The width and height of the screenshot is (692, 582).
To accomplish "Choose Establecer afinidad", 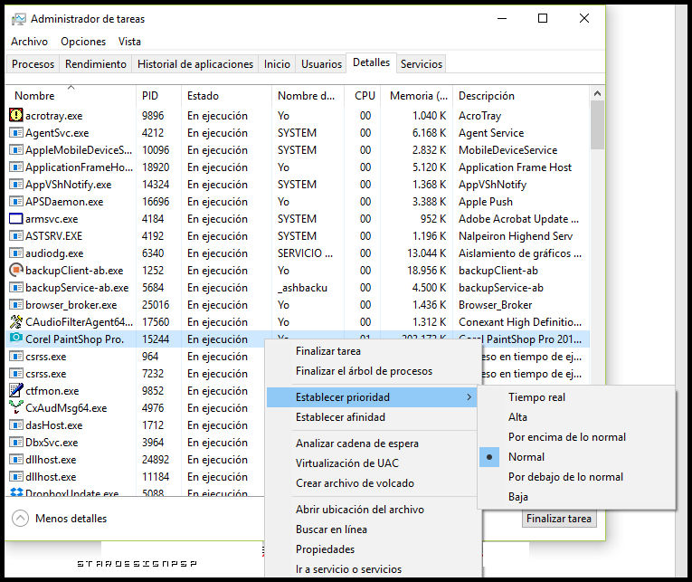I will [372, 417].
